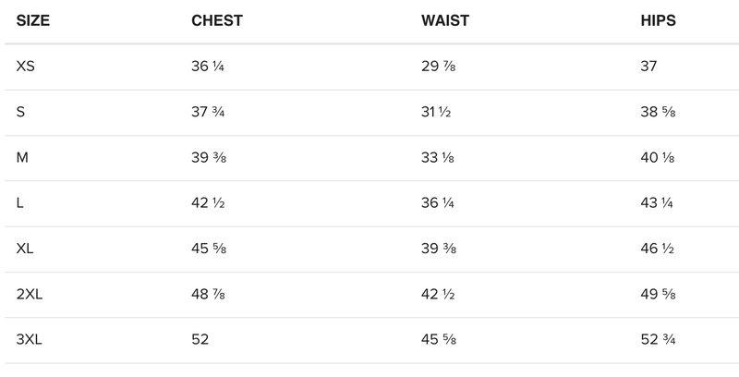Click the SIZE column header
Screen dimensions: 739x377
[x=32, y=21]
